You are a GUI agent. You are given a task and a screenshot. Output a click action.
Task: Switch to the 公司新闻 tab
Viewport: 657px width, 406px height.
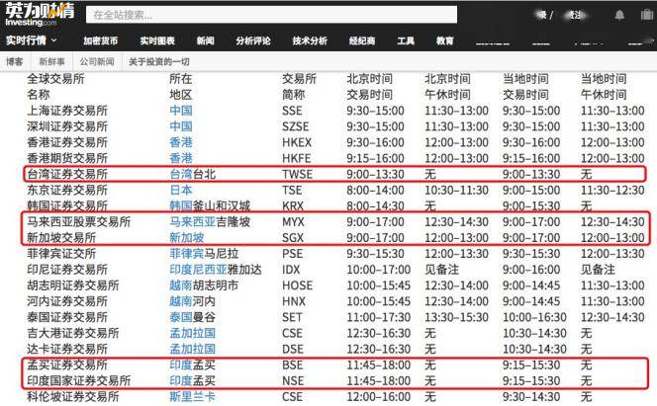97,62
